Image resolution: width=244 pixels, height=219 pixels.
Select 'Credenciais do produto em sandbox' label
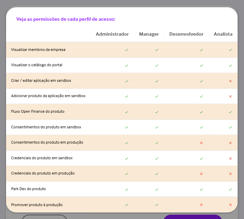[42, 158]
